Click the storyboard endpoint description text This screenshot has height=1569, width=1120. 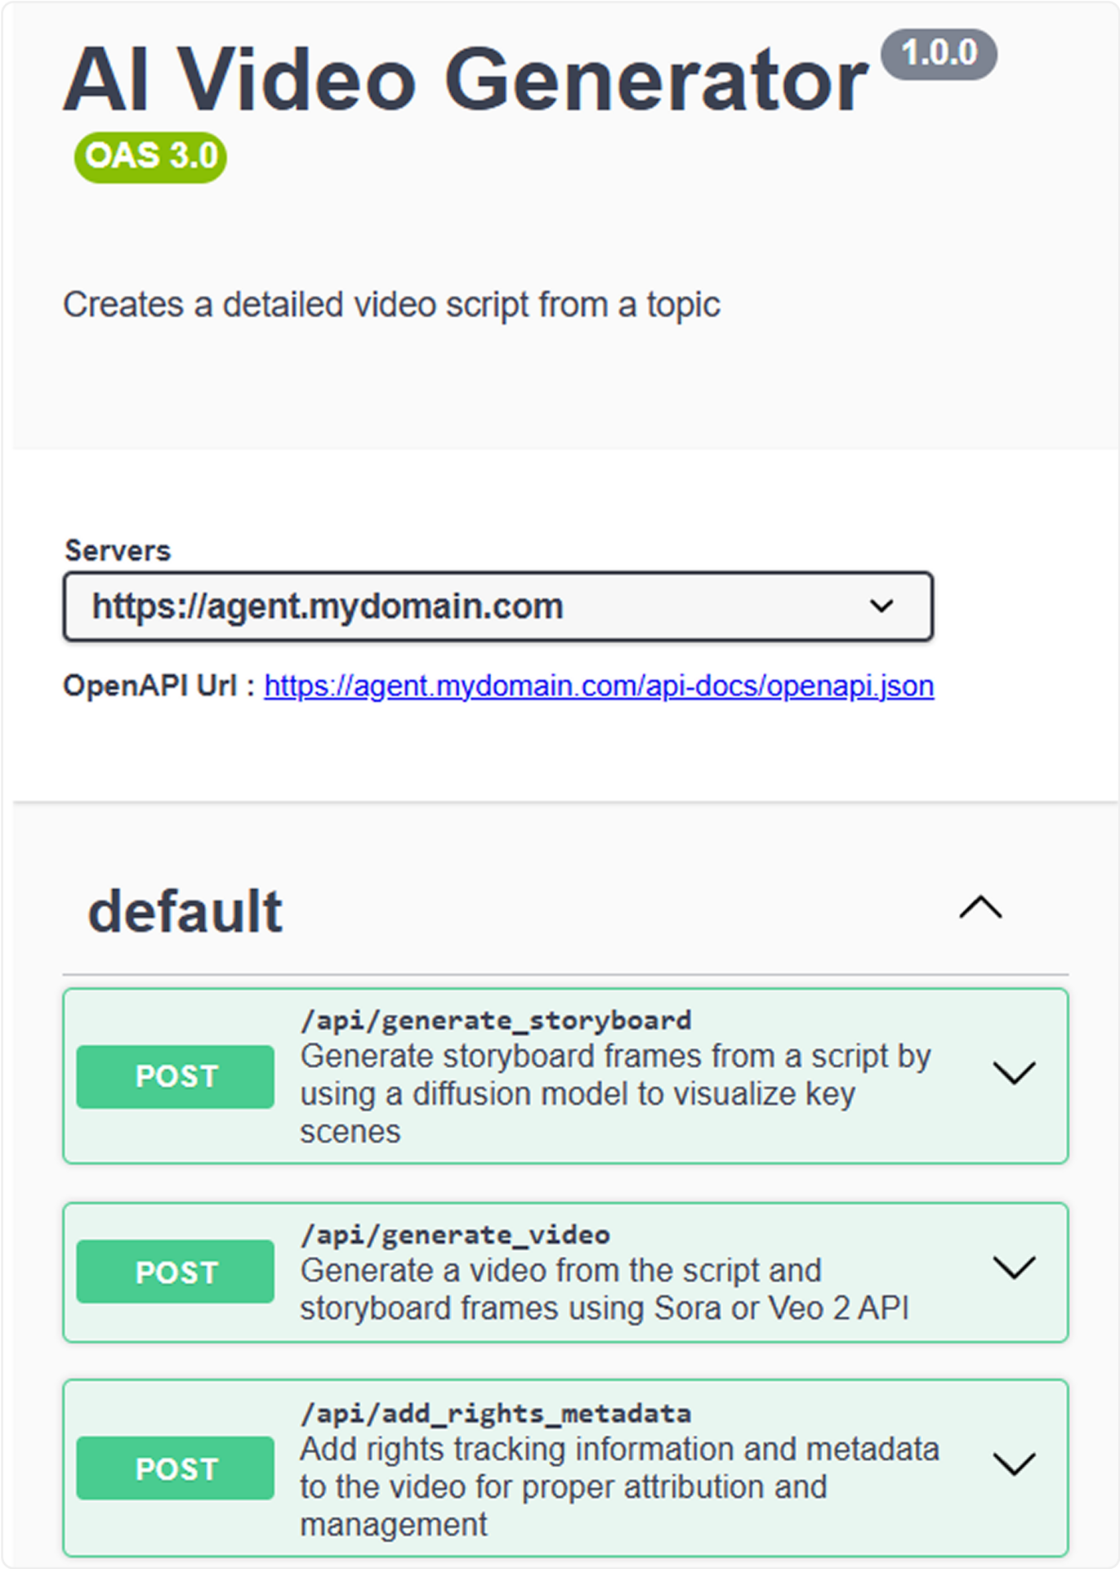(615, 1094)
